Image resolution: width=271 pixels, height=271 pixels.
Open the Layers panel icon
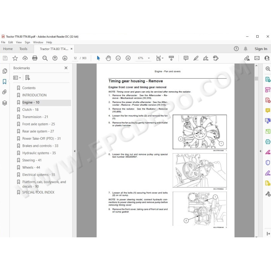pyautogui.click(x=5, y=103)
